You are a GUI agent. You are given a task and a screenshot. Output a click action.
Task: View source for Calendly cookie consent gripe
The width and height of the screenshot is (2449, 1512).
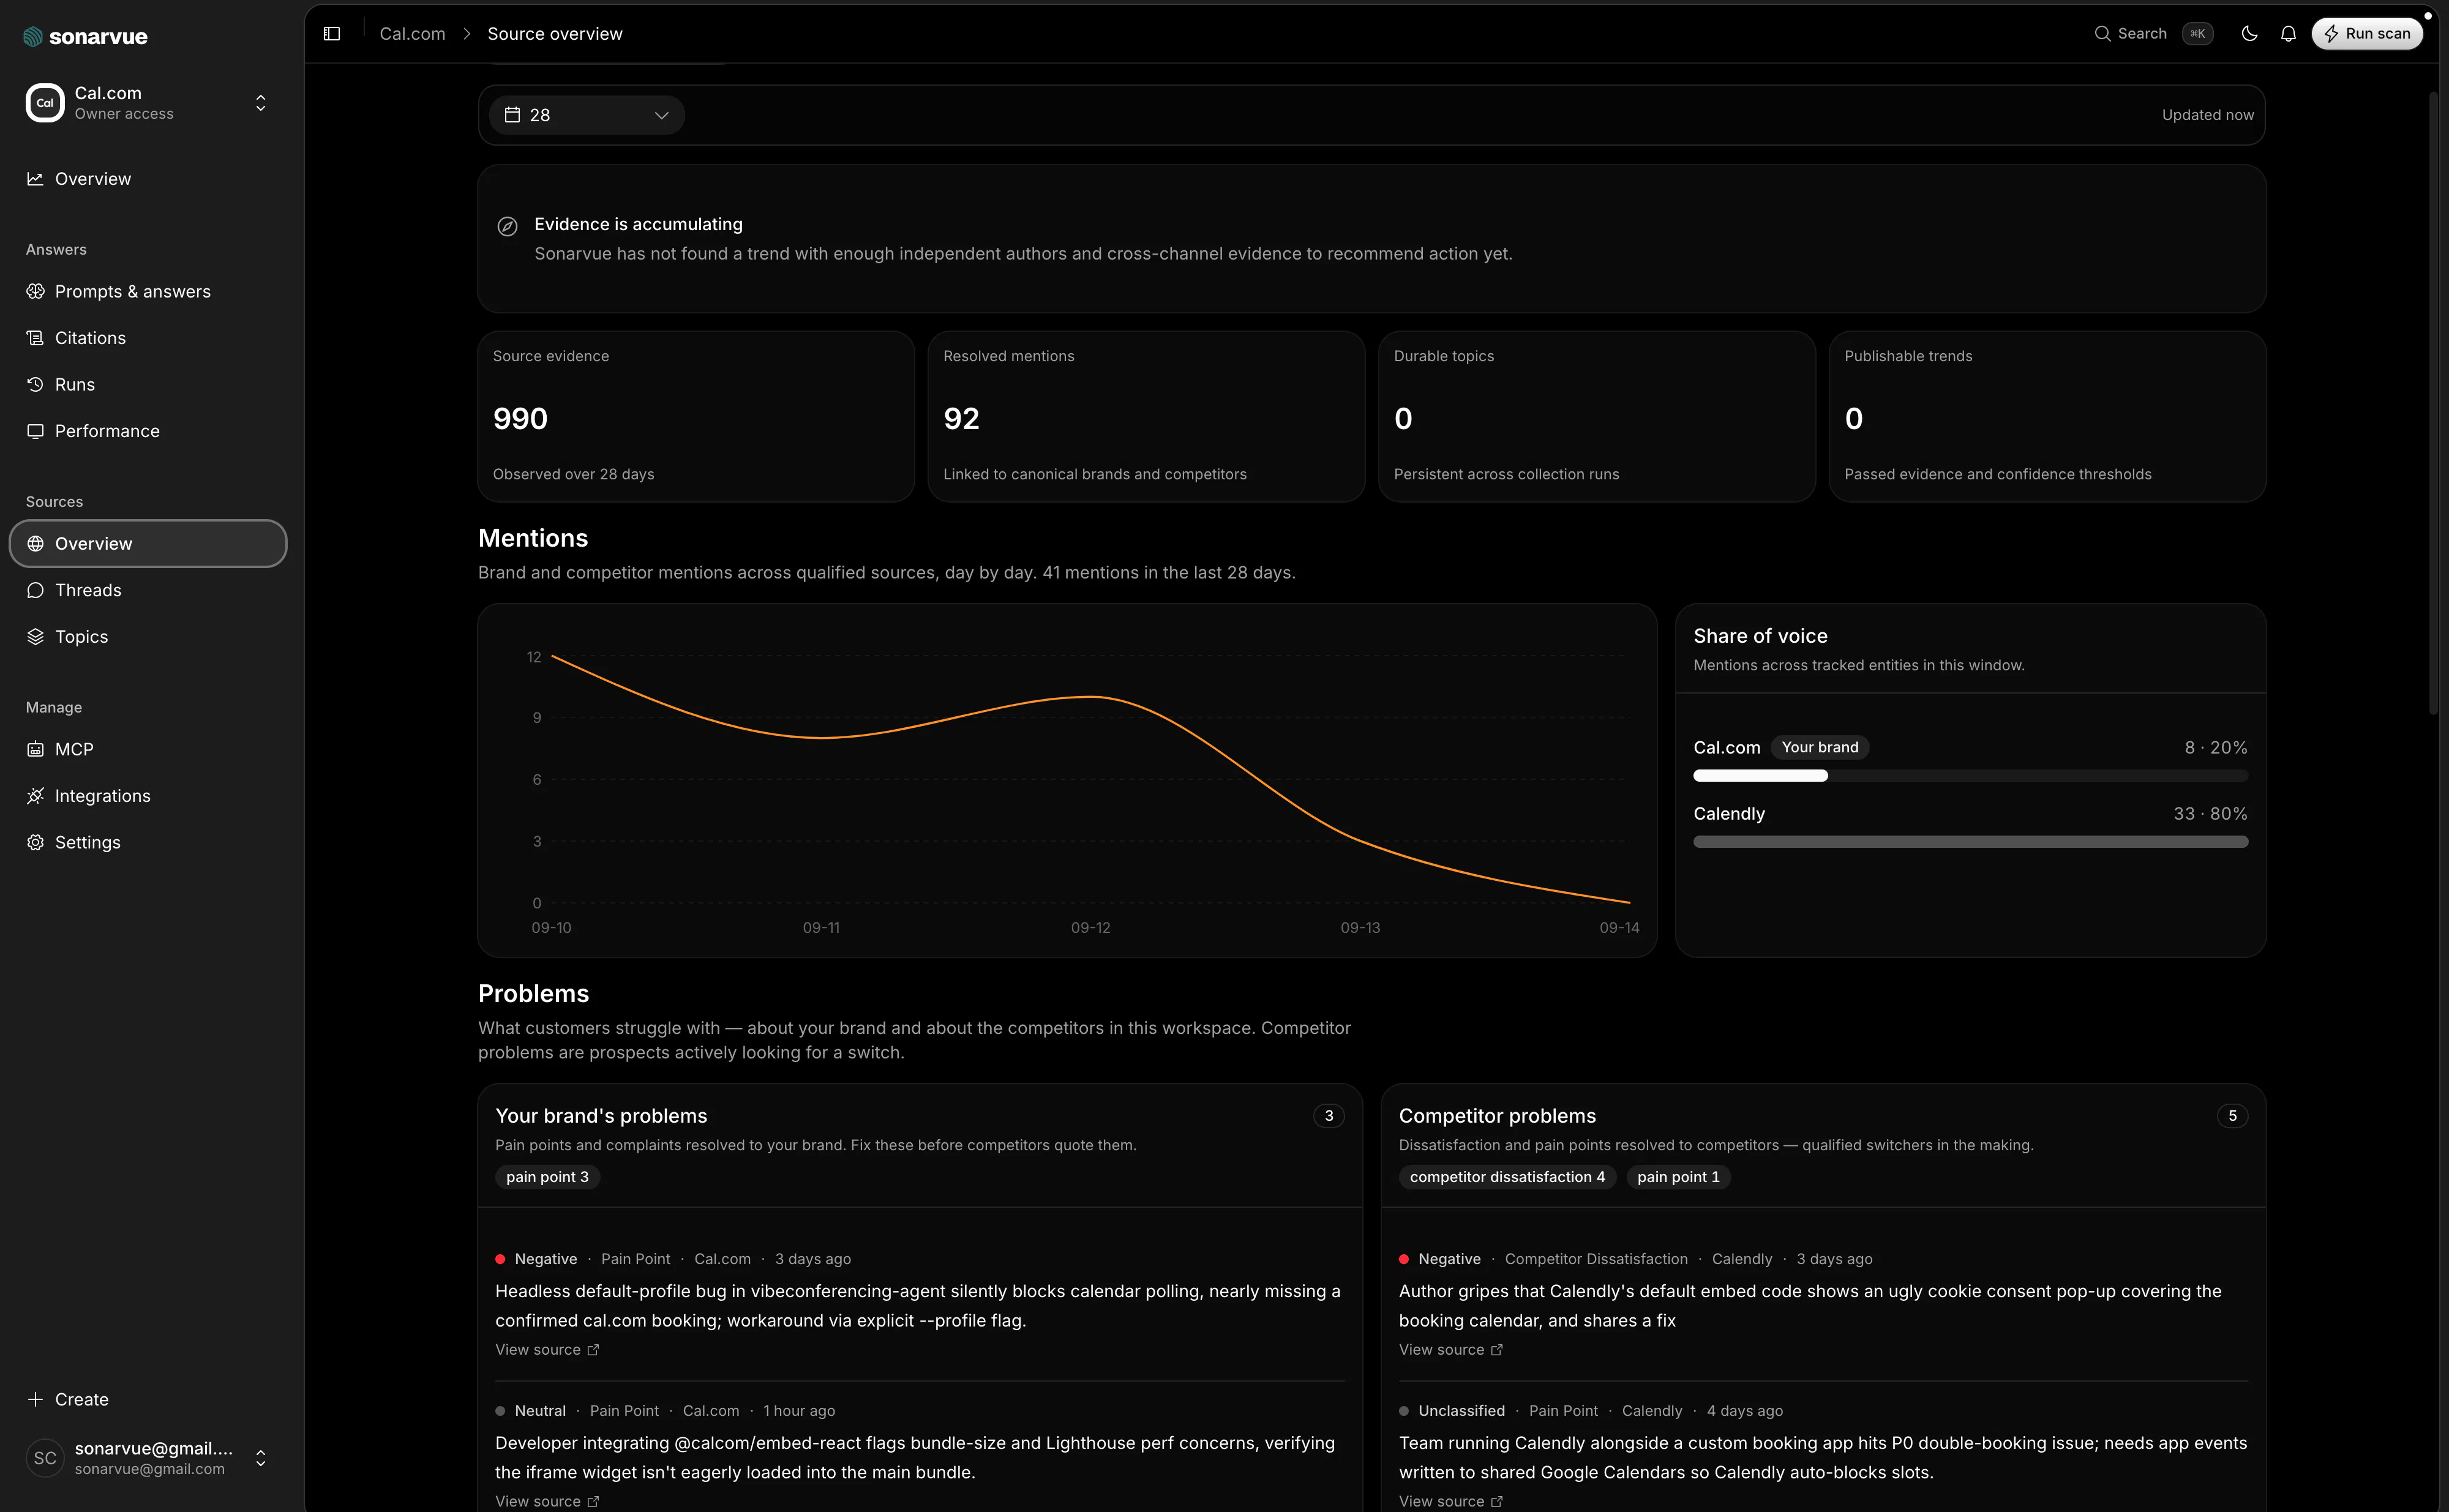(1451, 1350)
